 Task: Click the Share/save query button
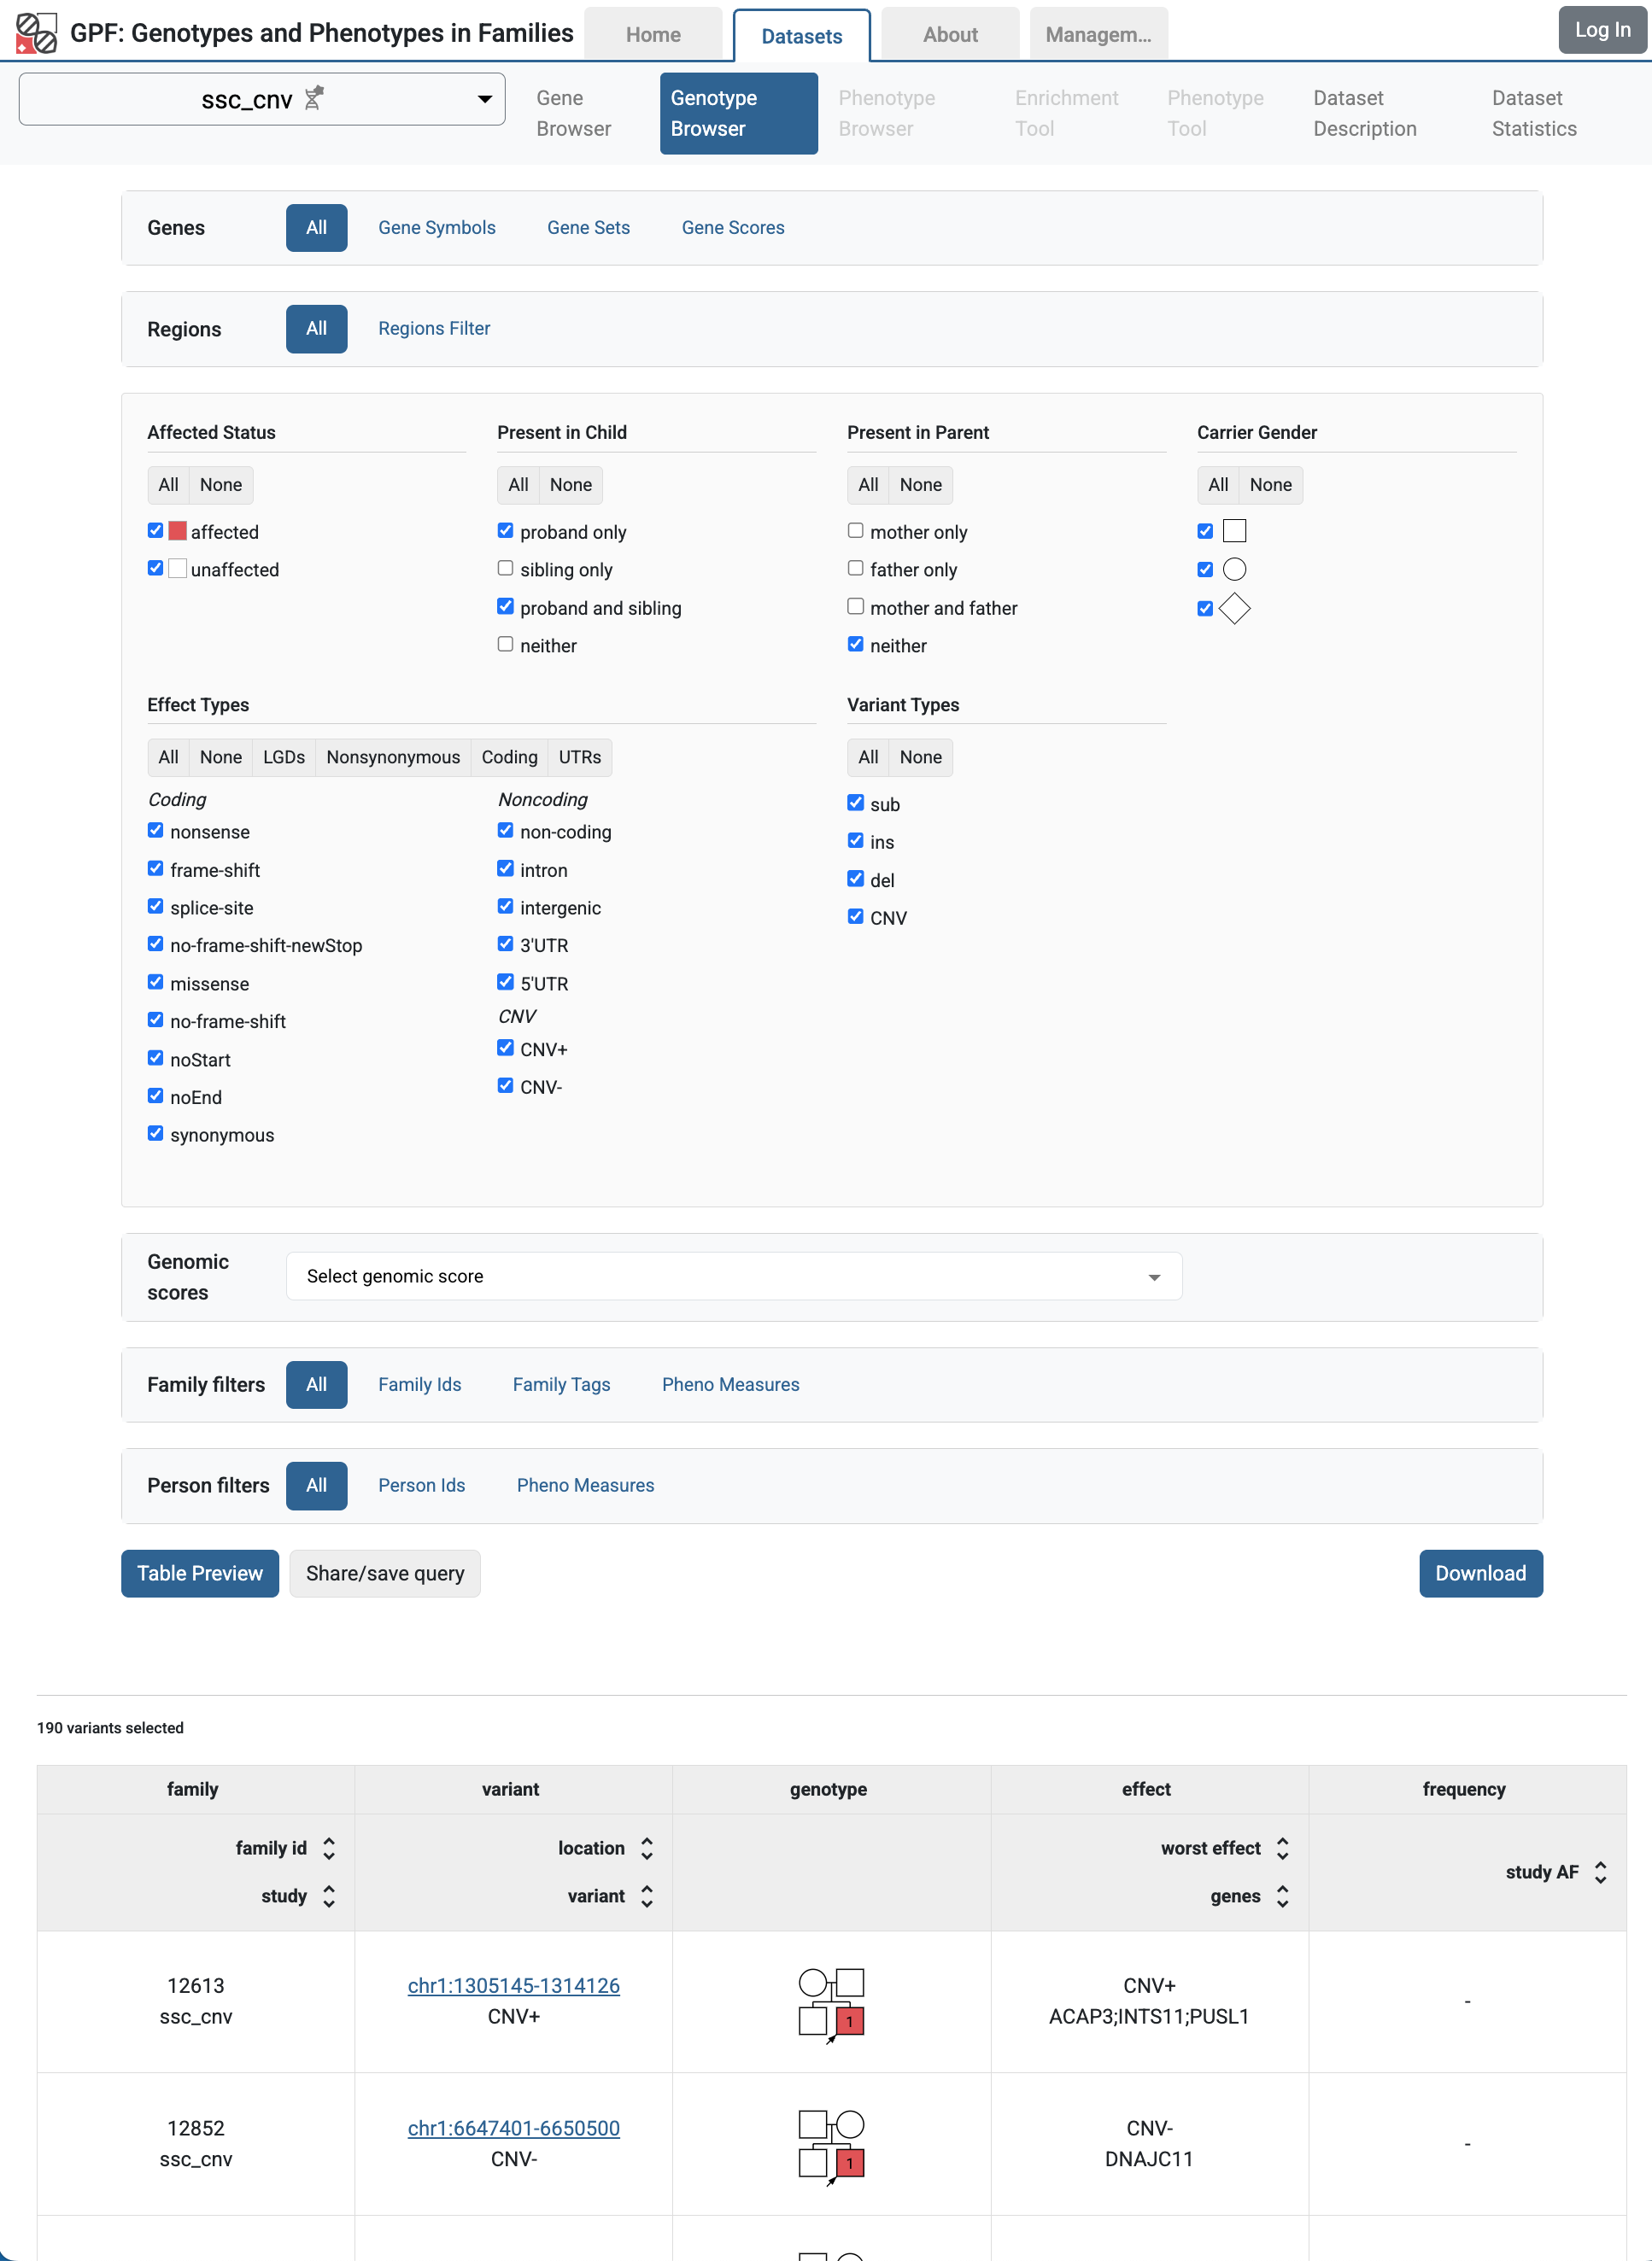click(384, 1572)
